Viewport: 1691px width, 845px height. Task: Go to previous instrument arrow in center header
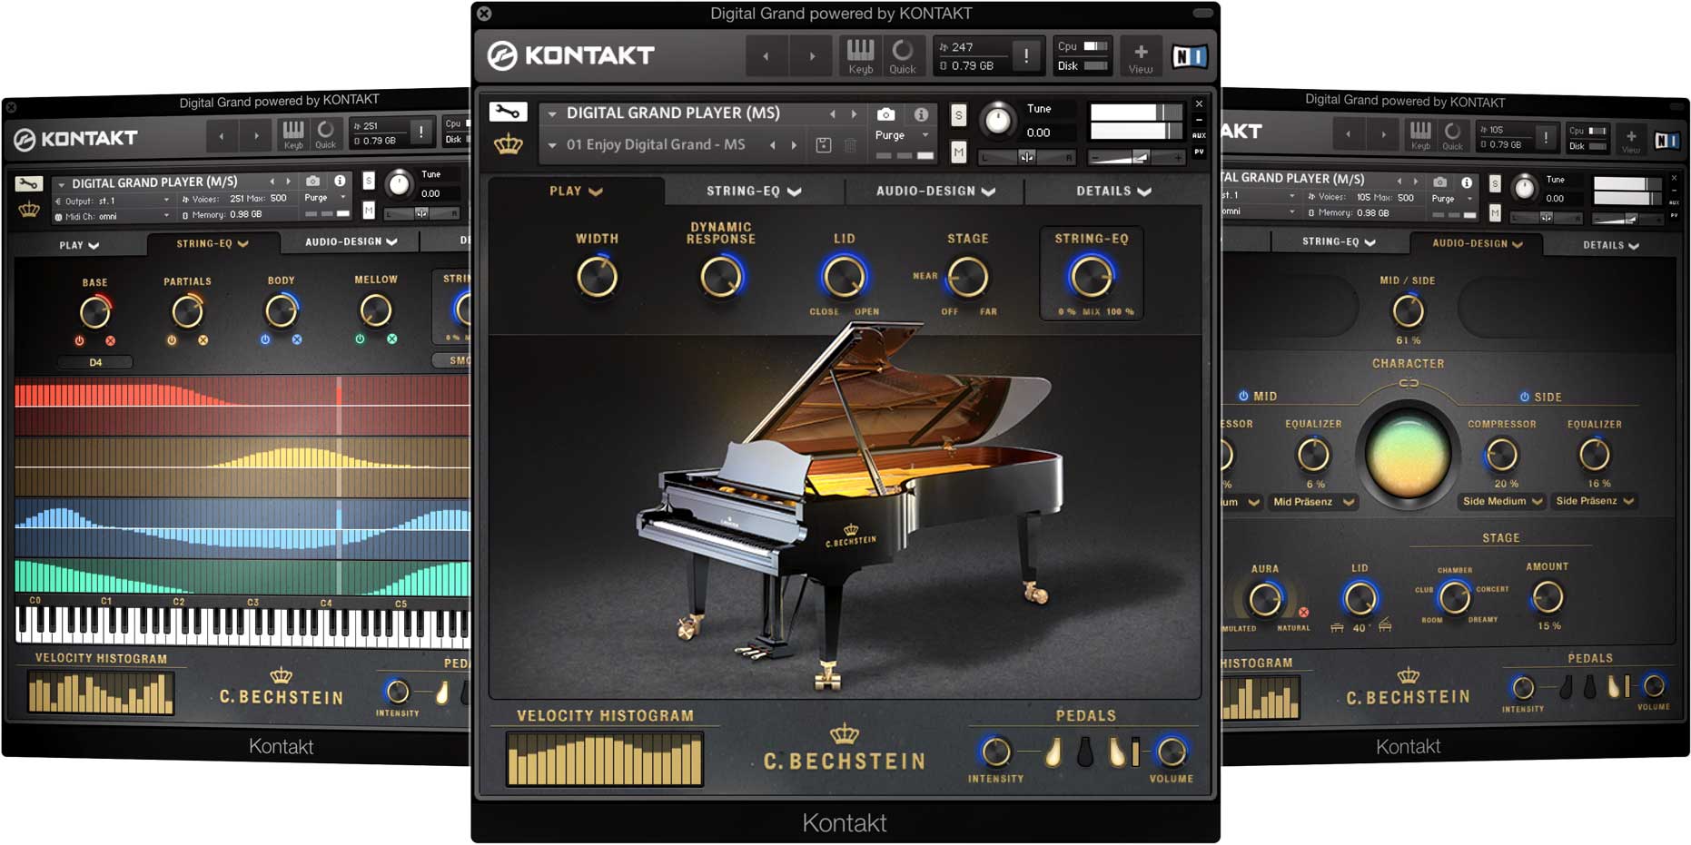pos(833,113)
